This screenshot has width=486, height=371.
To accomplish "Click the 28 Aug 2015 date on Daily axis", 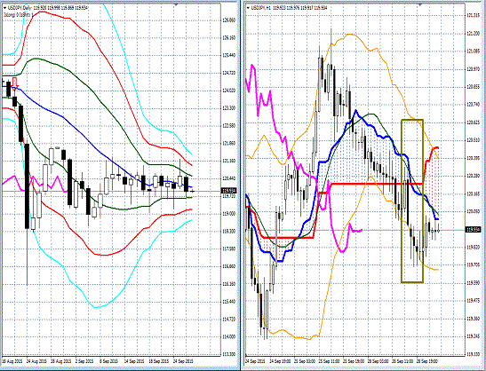I will pos(61,361).
